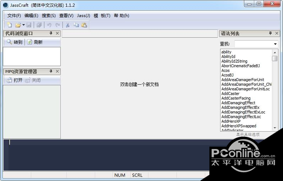Viewport: 283px width, 181px height.
Task: Open the 编辑(E) menu
Action: click(x=32, y=16)
